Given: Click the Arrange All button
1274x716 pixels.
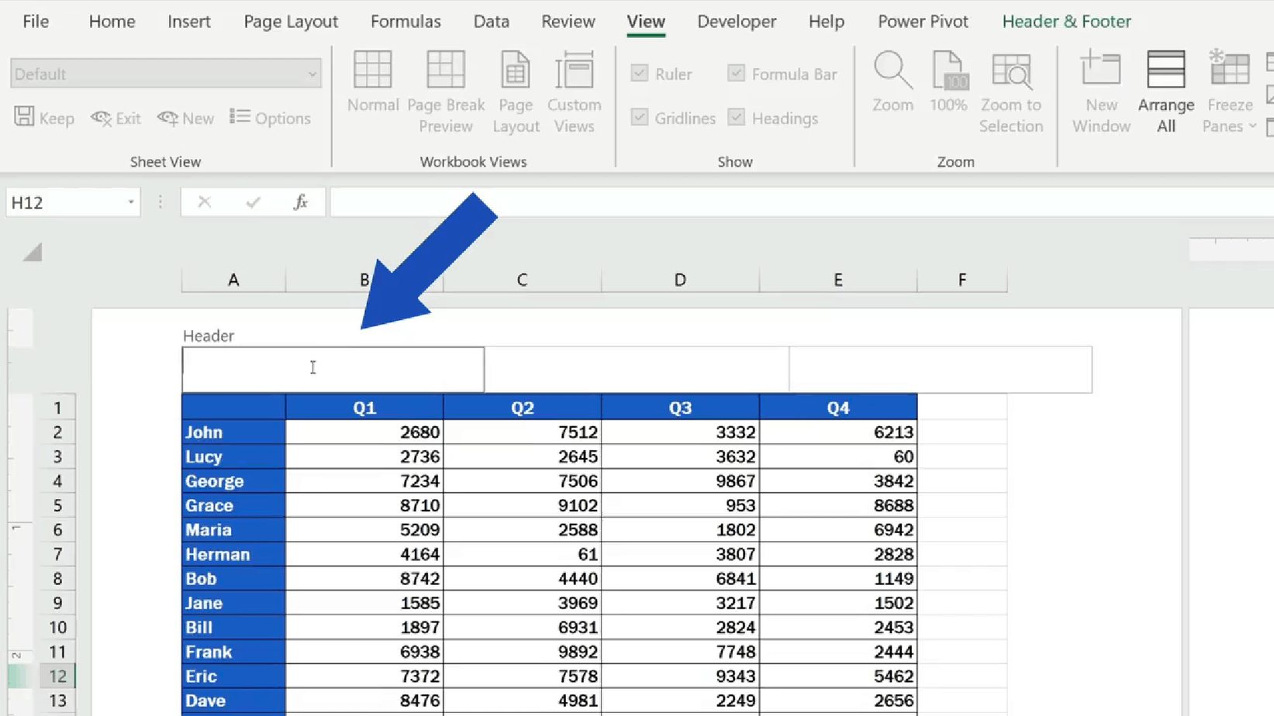Looking at the screenshot, I should [1165, 89].
